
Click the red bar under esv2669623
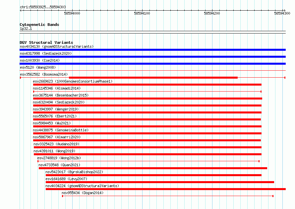(x=147, y=85)
